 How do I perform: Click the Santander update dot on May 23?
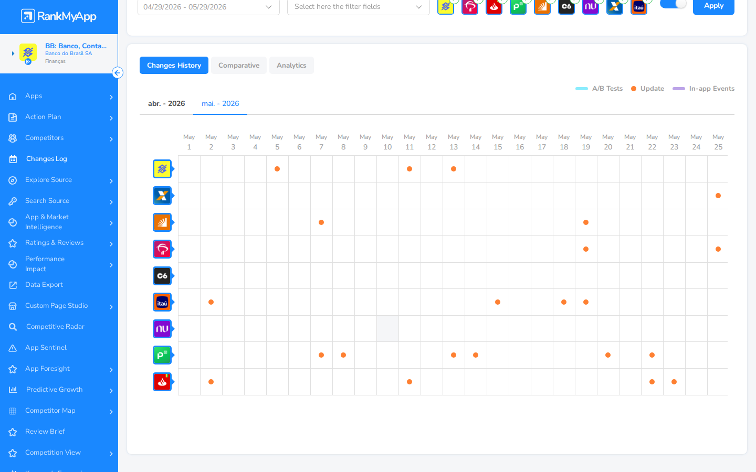coord(674,382)
